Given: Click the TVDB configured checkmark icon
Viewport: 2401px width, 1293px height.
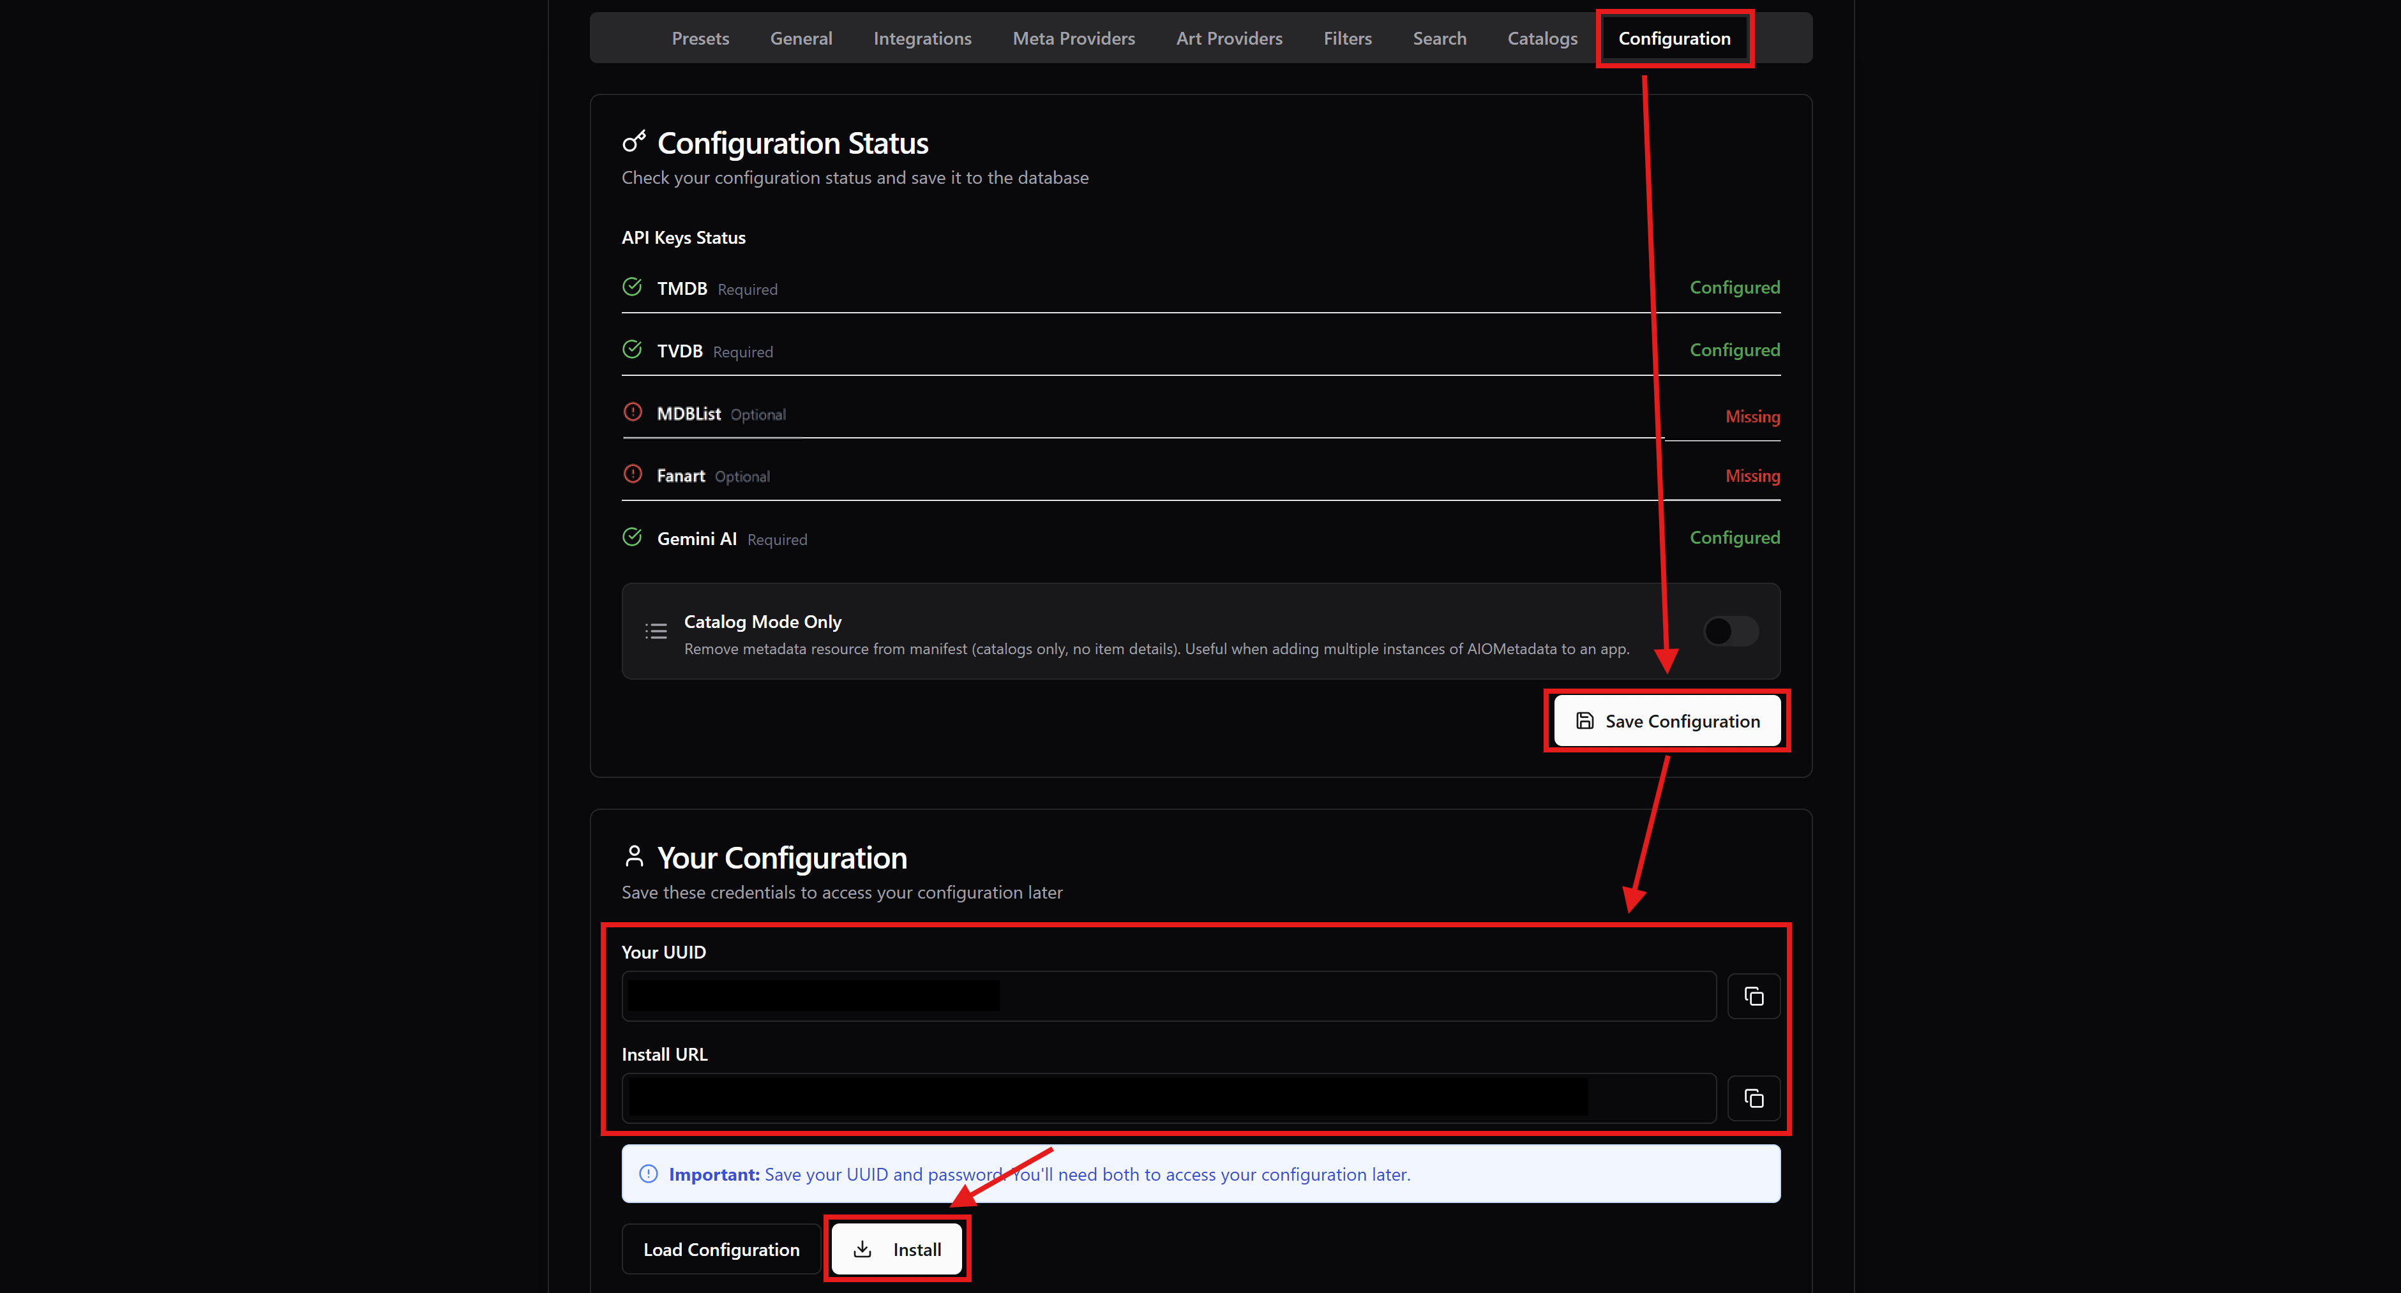Looking at the screenshot, I should pos(632,349).
